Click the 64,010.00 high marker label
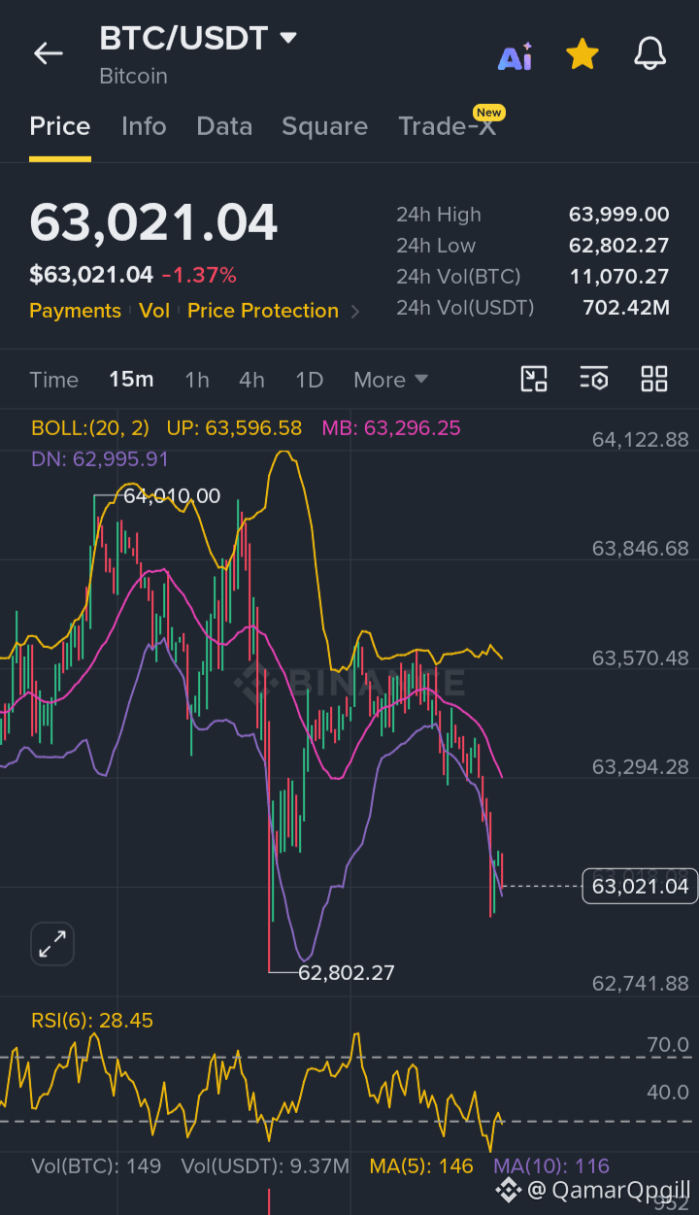This screenshot has width=699, height=1215. [x=172, y=496]
